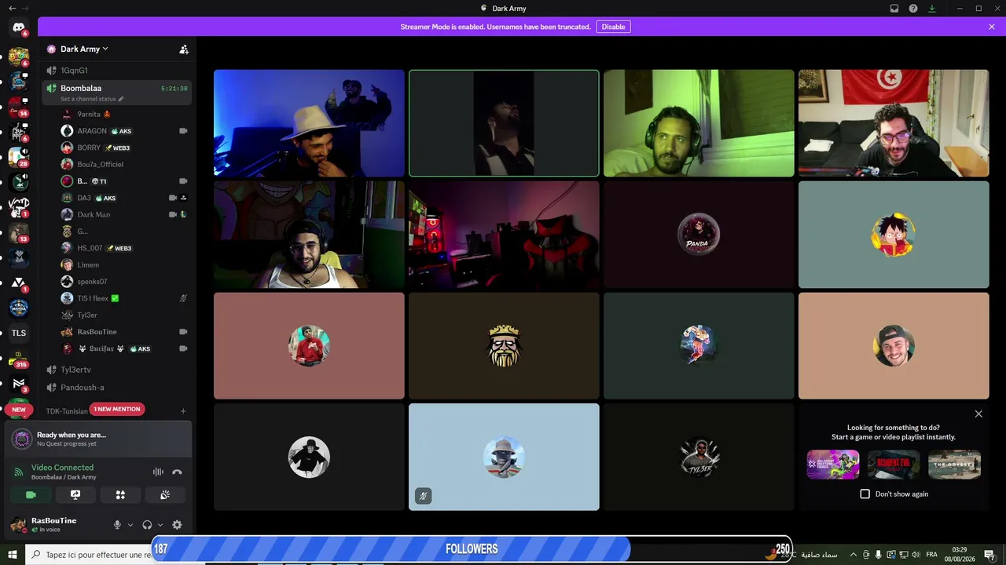Focus the TYL3ER avatar participant tile
1006x565 pixels.
click(699, 457)
